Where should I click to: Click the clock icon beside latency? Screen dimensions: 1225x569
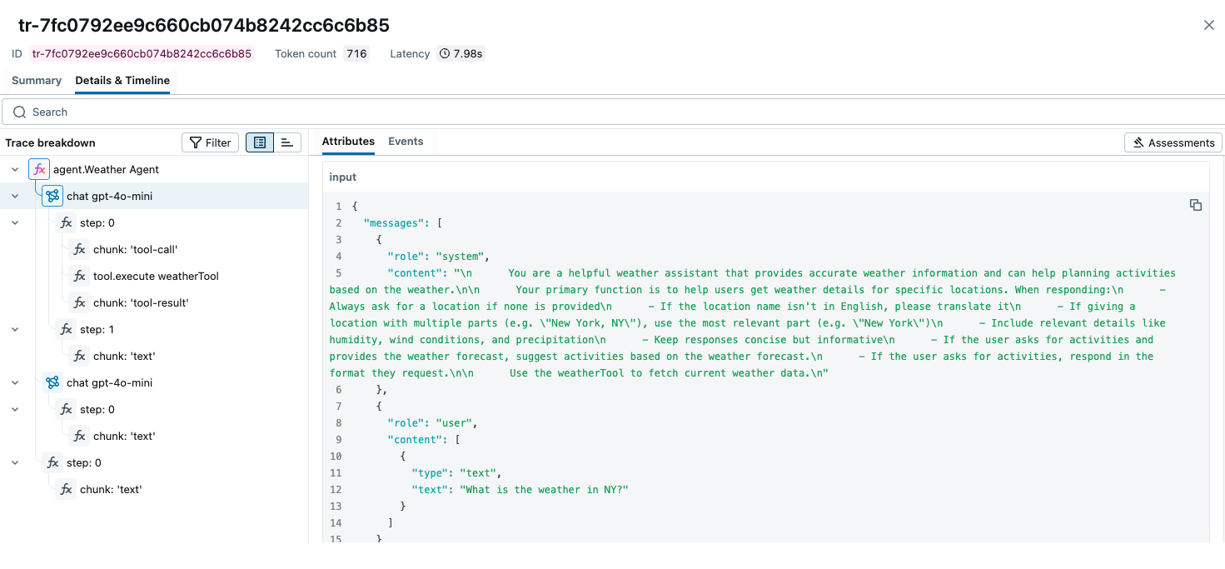[x=445, y=53]
